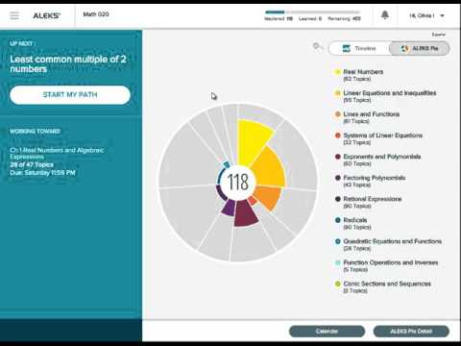Click the amber-gold pie slice
This screenshot has height=346, width=461.
(x=271, y=168)
